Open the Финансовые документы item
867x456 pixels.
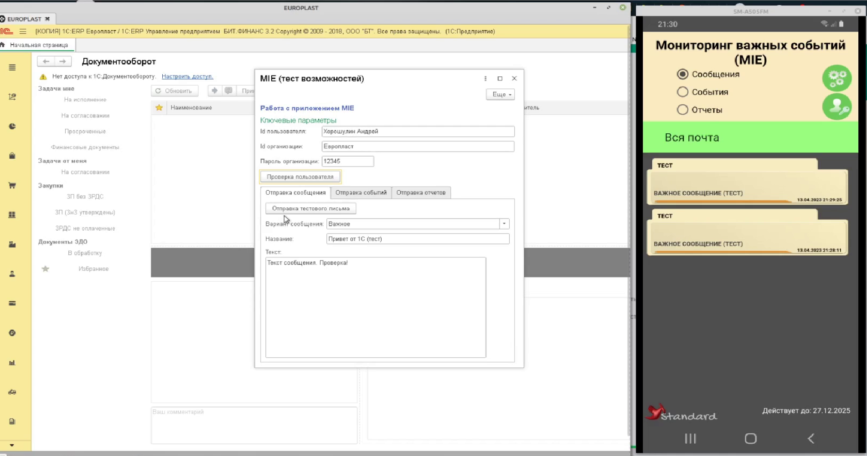click(85, 147)
